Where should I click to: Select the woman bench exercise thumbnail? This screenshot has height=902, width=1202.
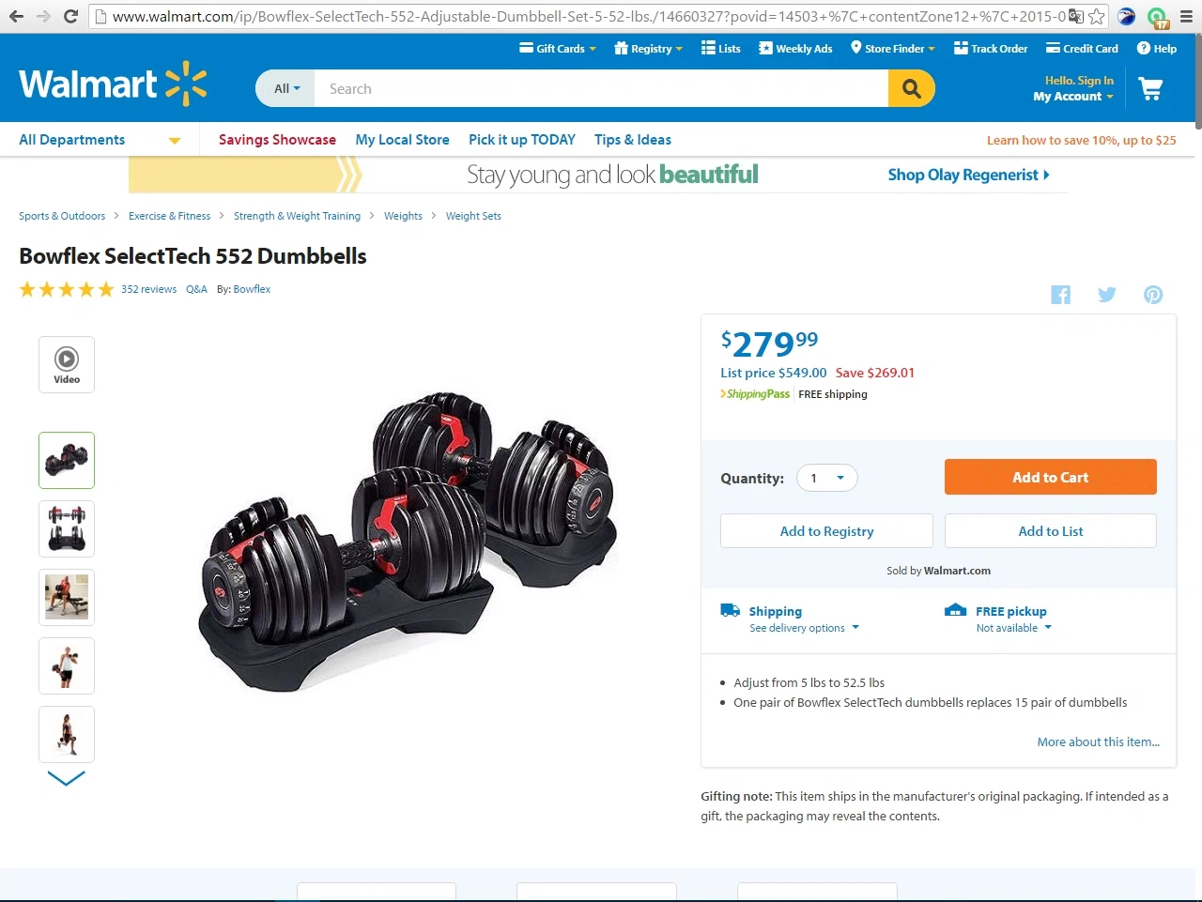(67, 597)
